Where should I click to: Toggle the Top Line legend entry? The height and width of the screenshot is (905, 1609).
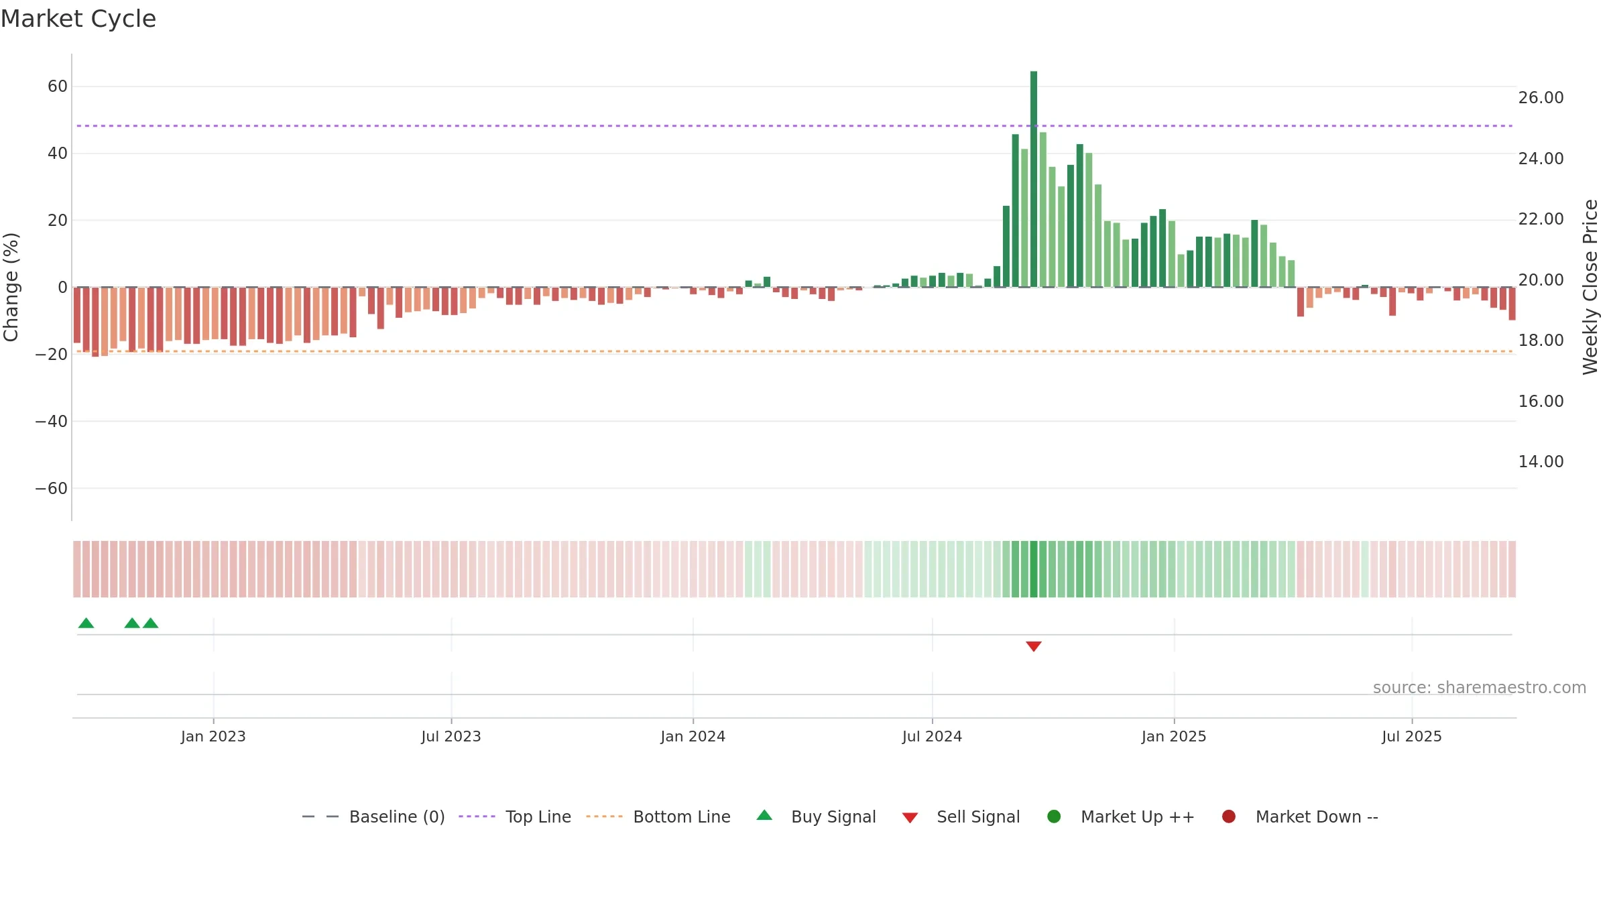coord(515,817)
